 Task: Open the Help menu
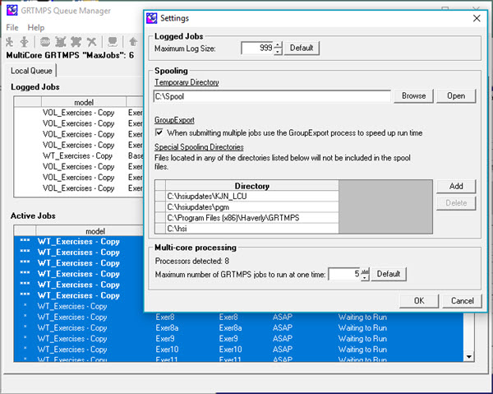pos(36,27)
